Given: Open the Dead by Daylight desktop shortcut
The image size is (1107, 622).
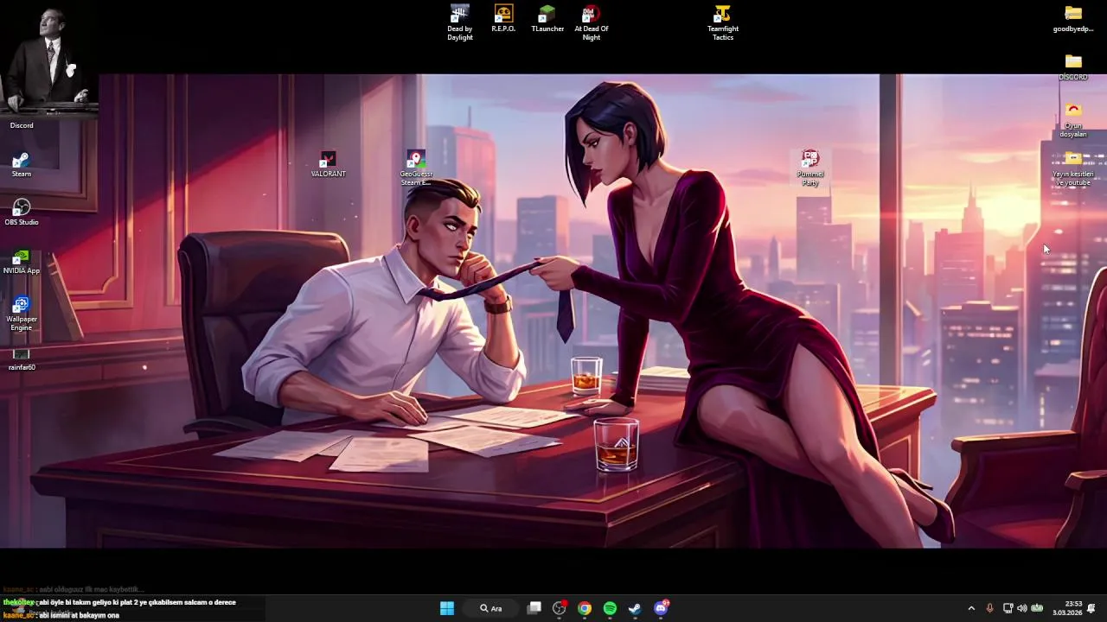Looking at the screenshot, I should pos(460,22).
